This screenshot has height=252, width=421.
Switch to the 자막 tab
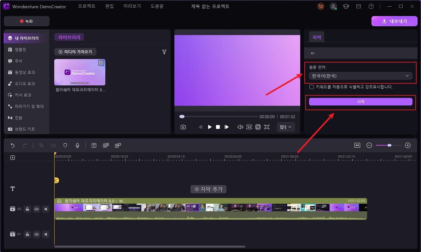tap(317, 37)
